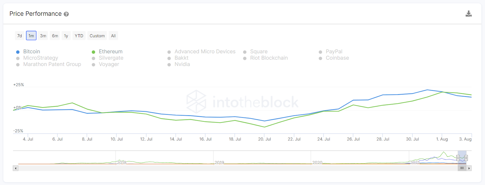Enable the Marathon Patent Group series
This screenshot has height=185, width=485.
(48, 64)
